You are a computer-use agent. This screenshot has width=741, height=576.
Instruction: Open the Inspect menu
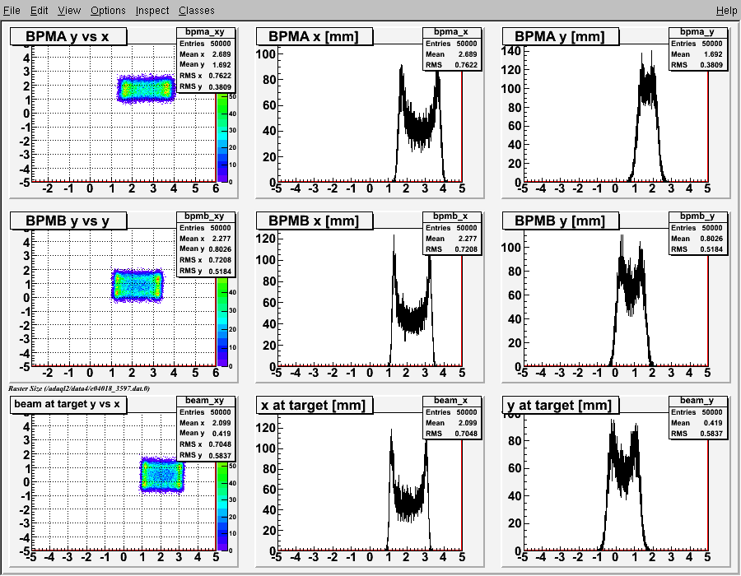(152, 11)
